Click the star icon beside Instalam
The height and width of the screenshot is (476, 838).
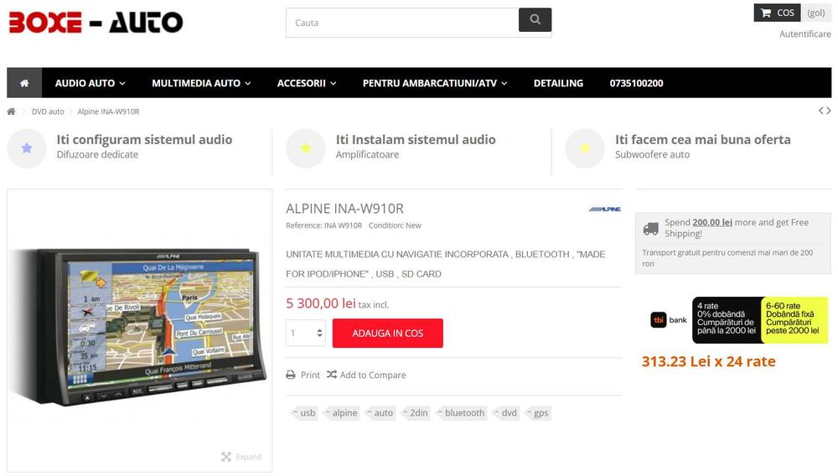[x=305, y=148]
